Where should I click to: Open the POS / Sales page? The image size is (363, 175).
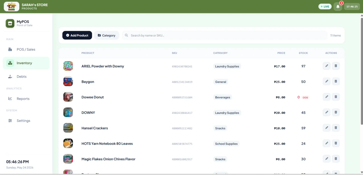click(x=26, y=49)
